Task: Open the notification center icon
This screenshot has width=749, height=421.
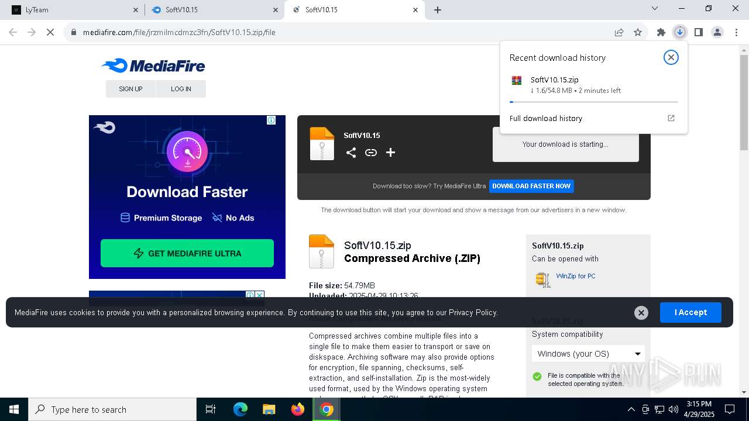Action: coord(730,409)
